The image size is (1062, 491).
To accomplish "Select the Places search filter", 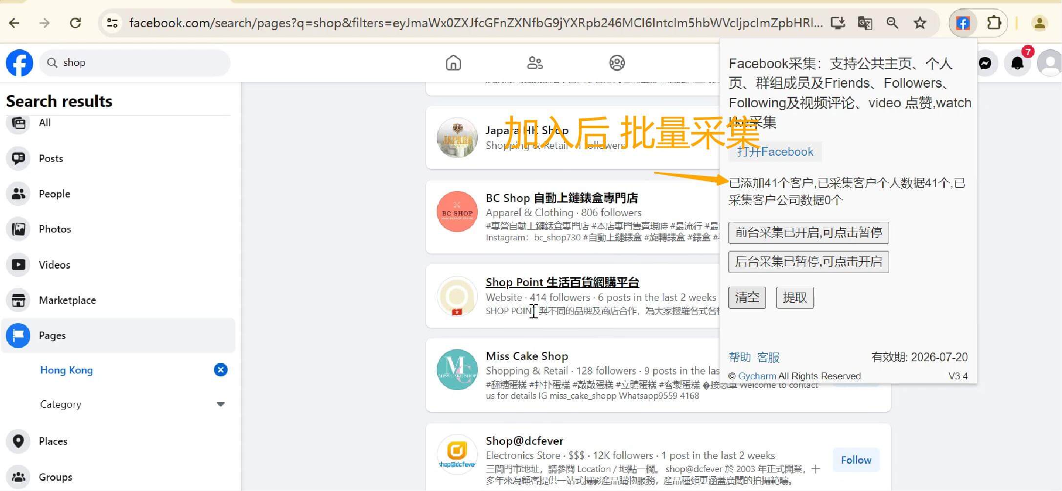I will click(118, 441).
